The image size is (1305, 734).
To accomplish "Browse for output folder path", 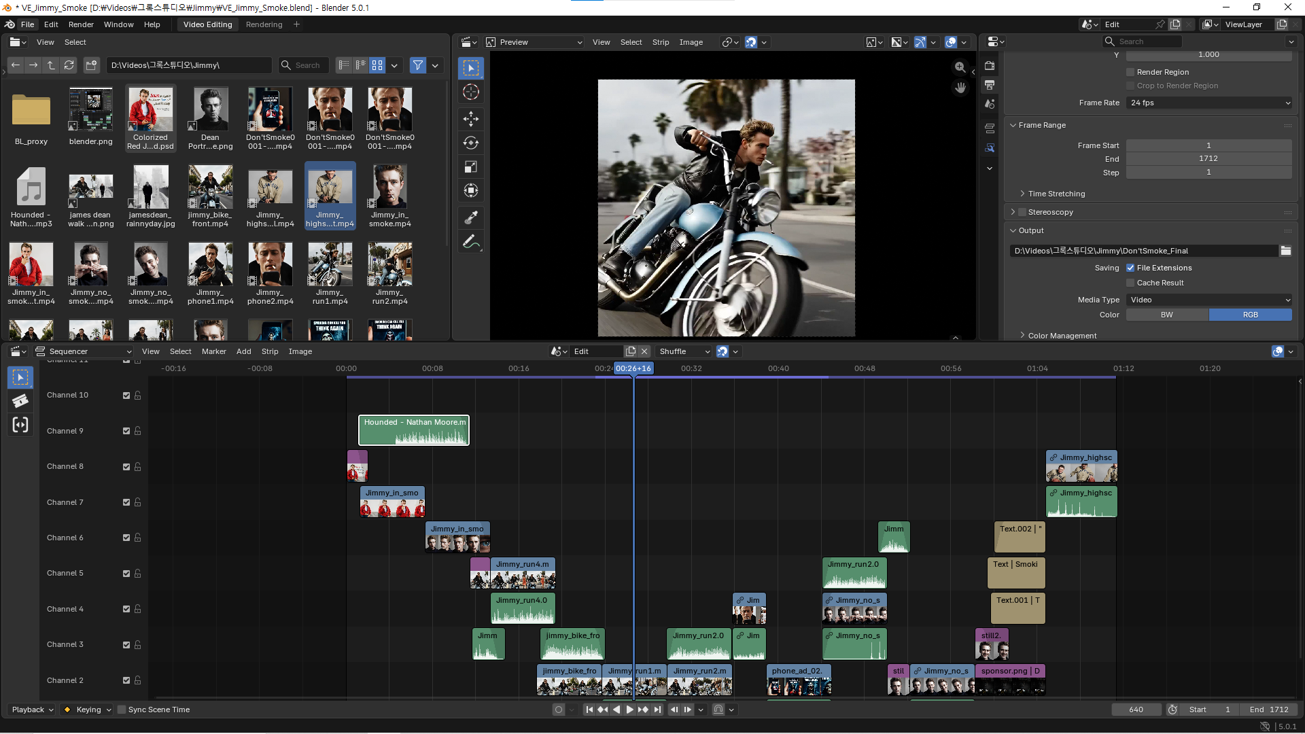I will click(1285, 251).
